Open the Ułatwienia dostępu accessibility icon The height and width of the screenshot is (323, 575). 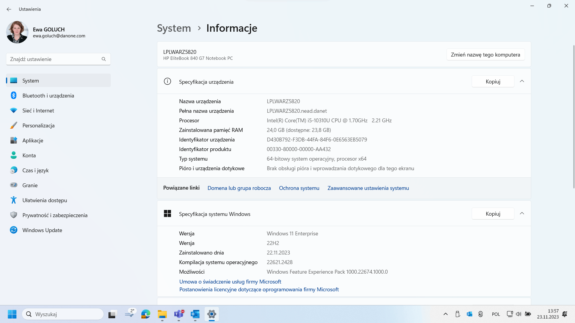[13, 200]
